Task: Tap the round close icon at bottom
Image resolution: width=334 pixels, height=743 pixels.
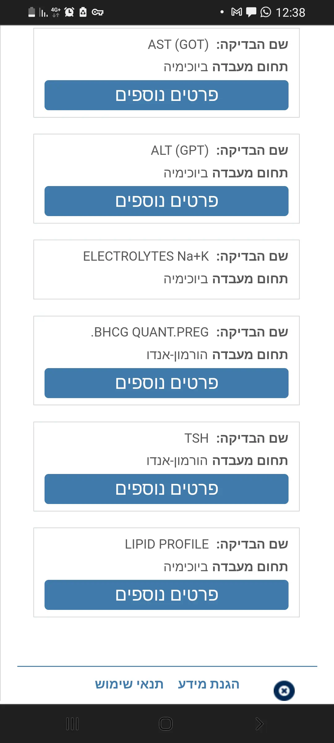Action: pyautogui.click(x=284, y=691)
